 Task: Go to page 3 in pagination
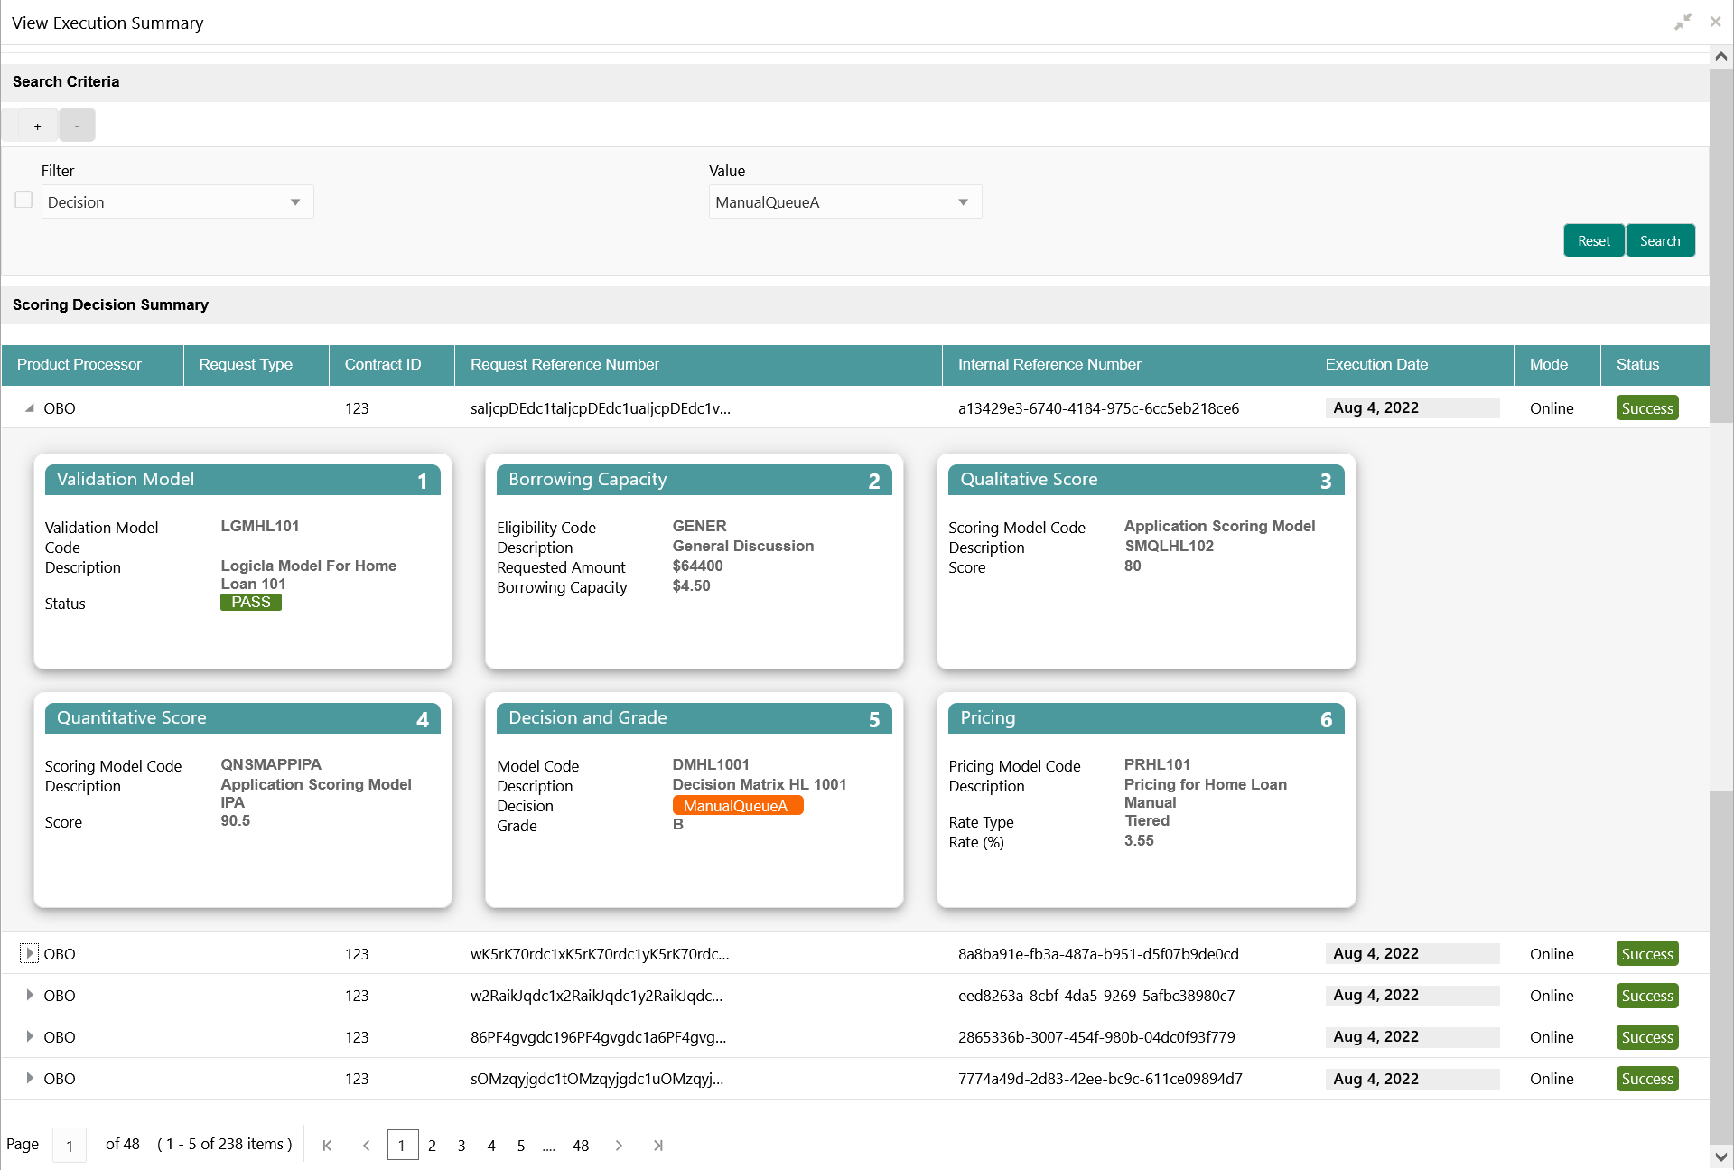pos(461,1146)
